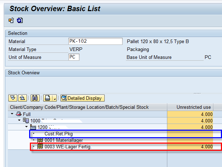Viewport: 222px width, 167px height.
Task: Click the Print icon
Action: pyautogui.click(x=47, y=98)
